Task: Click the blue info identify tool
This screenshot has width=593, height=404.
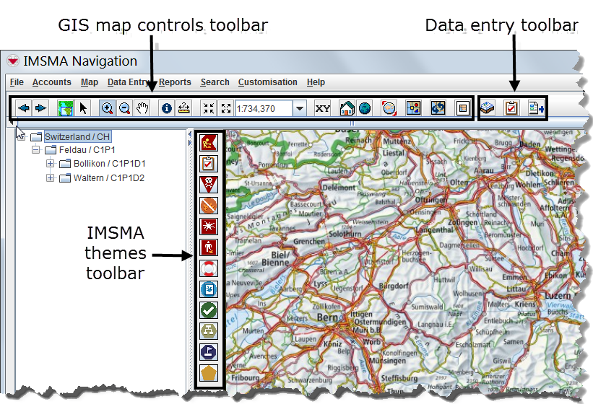Action: 166,108
